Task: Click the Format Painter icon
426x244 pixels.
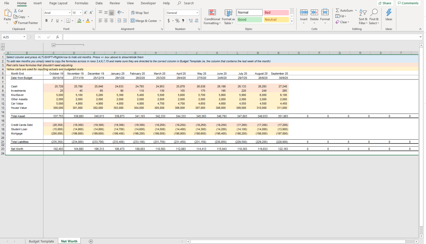Action: 16,23
